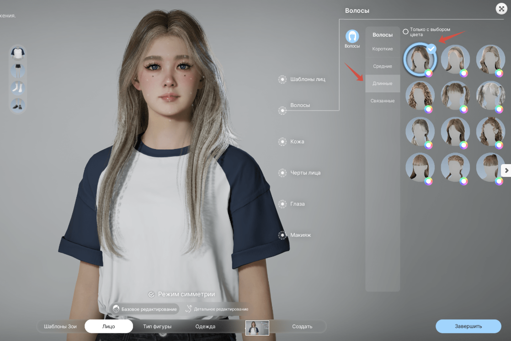Open the Одежда tab

pos(205,326)
